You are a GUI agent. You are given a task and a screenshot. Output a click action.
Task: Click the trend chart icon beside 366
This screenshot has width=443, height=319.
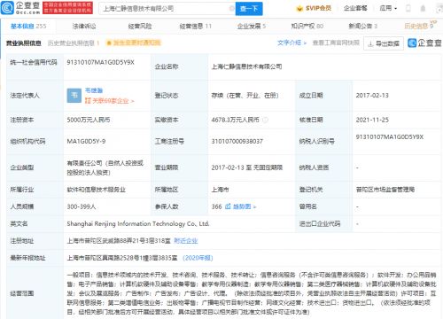point(228,206)
